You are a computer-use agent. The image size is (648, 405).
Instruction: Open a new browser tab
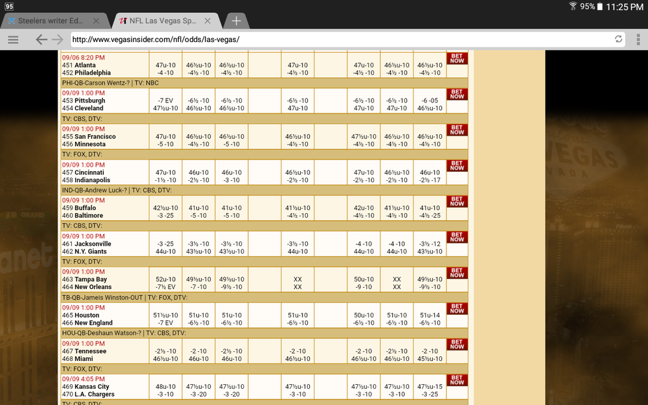tap(236, 21)
